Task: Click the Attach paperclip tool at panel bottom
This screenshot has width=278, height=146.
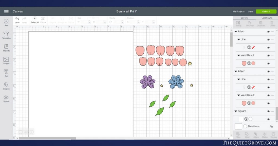Action: click(256, 135)
